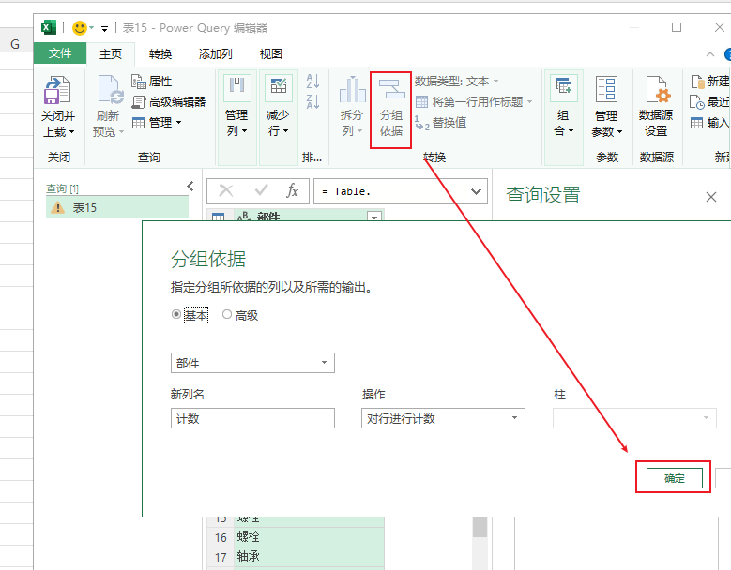Select the 基本 (Basic) radio button
This screenshot has height=570, width=731.
pos(176,314)
